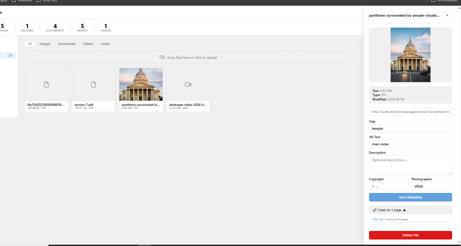
Task: Click the cloud upload icon in the drop zone
Action: click(x=162, y=57)
